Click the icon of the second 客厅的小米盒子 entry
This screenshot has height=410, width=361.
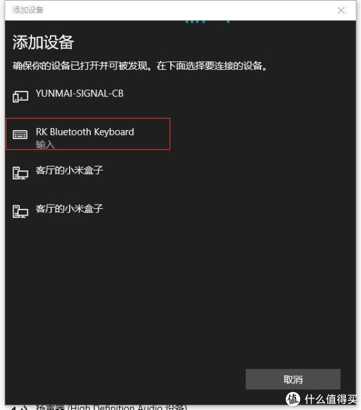(20, 211)
